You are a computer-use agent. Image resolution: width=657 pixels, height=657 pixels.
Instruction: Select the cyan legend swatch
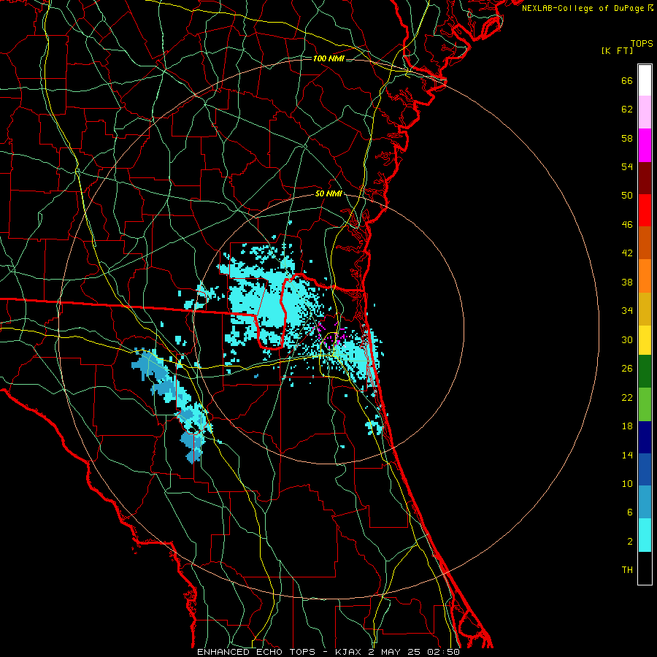tap(645, 535)
